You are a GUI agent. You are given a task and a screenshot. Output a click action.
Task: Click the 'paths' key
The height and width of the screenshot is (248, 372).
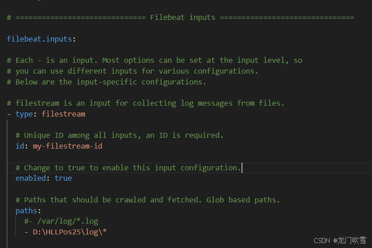tap(26, 211)
